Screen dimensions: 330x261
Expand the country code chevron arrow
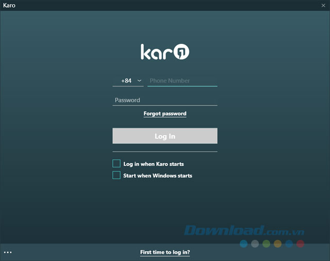click(x=139, y=81)
